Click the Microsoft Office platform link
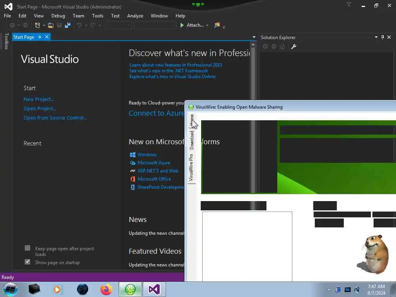 (154, 179)
